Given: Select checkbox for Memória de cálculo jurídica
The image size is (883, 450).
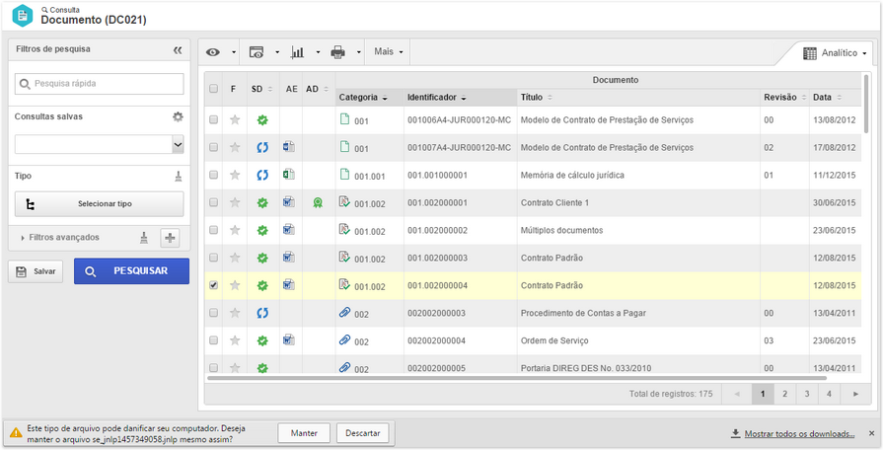Looking at the screenshot, I should (x=213, y=175).
